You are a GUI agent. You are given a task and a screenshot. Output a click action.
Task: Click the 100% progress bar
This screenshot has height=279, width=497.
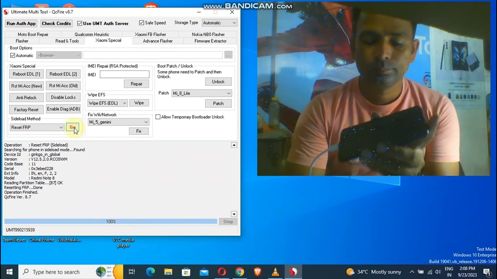pyautogui.click(x=111, y=222)
